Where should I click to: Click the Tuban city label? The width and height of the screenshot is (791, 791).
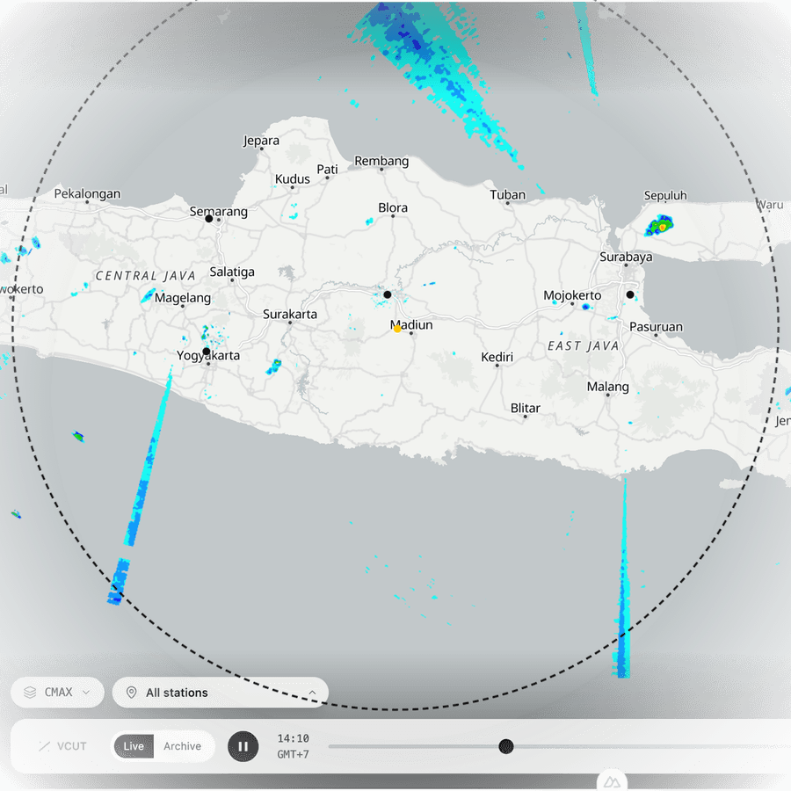[507, 195]
